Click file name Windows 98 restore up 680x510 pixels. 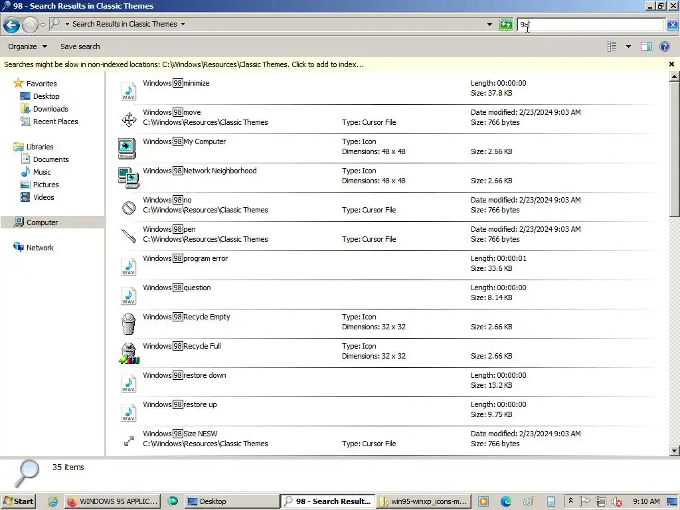click(180, 404)
